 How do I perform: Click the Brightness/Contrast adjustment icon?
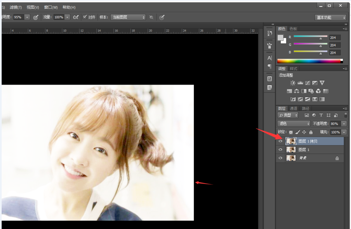pos(292,83)
